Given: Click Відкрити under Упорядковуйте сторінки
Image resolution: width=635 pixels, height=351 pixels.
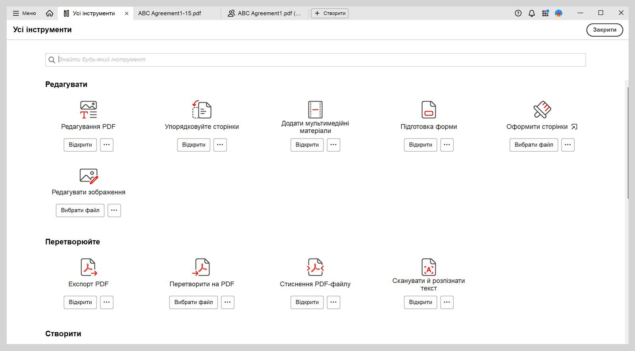Looking at the screenshot, I should click(x=194, y=145).
